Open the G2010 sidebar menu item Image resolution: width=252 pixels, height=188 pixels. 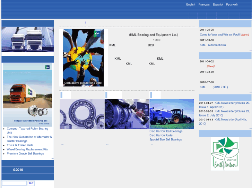18,170
